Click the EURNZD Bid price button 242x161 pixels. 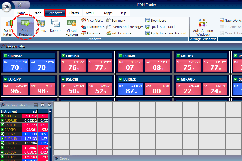131,89
